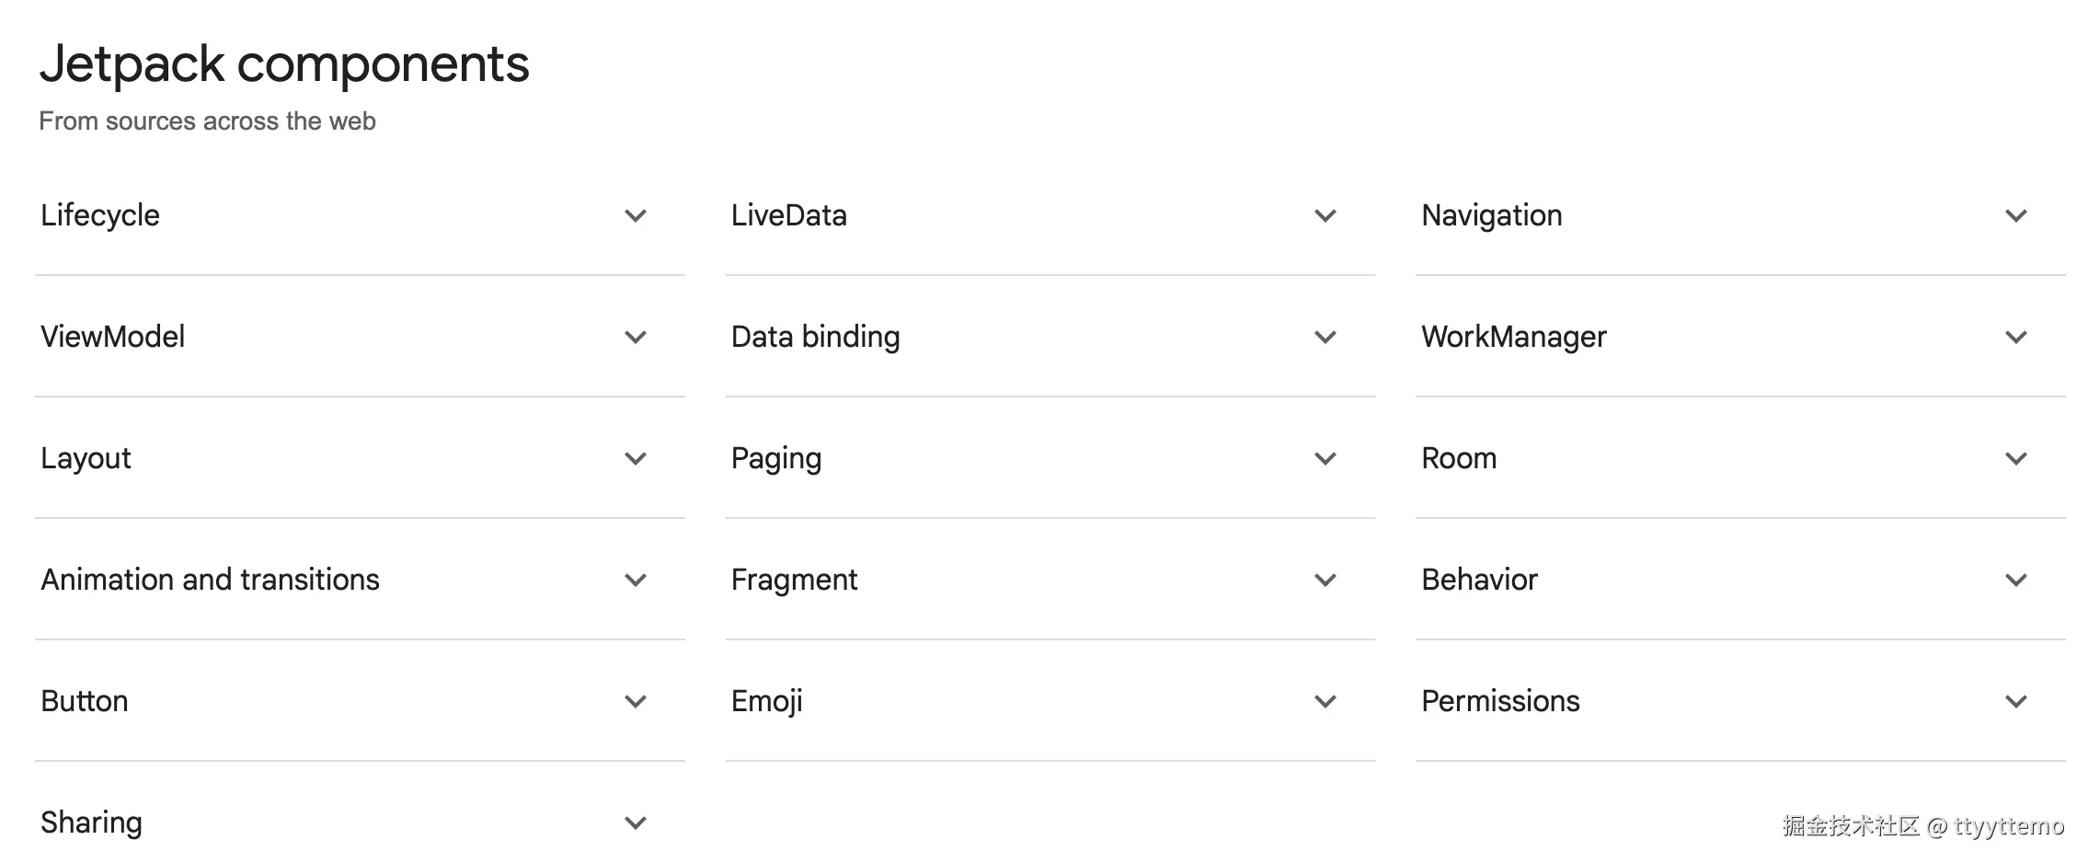
Task: Click the Jetpack components heading
Action: coord(284,64)
